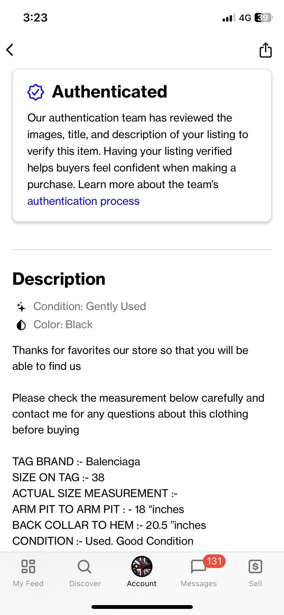The image size is (284, 615).
Task: Select Condition: Gently Used text
Action: pyautogui.click(x=90, y=306)
